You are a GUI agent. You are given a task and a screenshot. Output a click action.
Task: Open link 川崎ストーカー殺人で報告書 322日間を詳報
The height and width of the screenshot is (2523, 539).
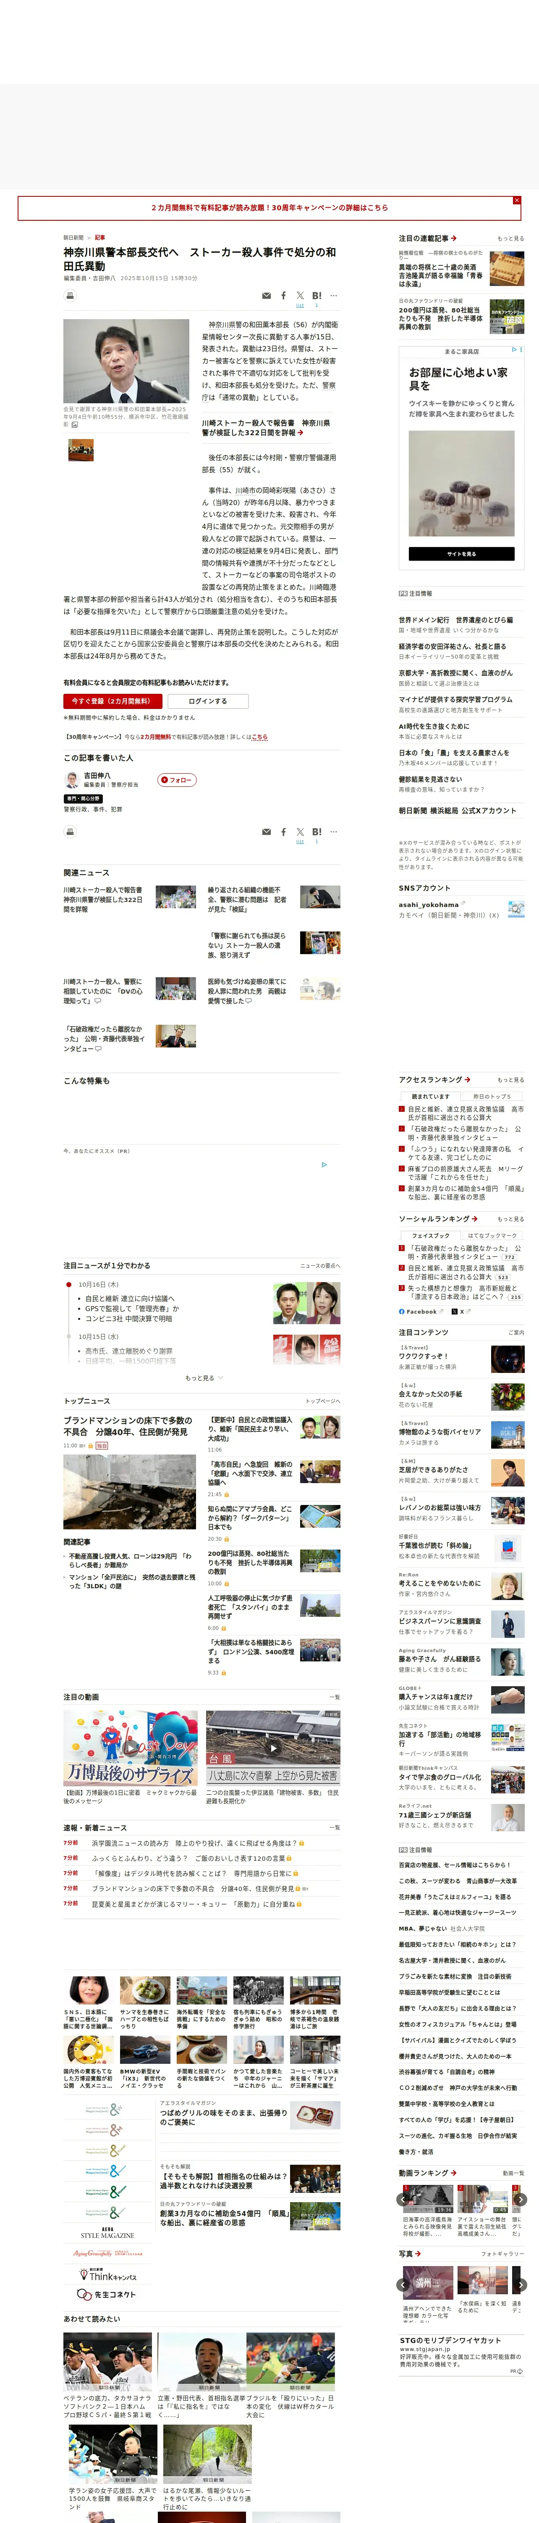coord(266,427)
